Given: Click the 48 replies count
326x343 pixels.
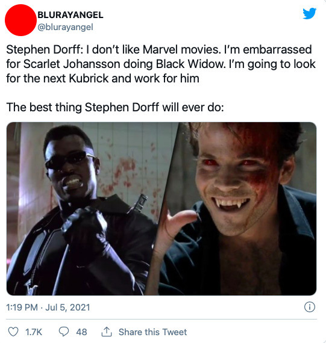Looking at the screenshot, I should pos(81,332).
